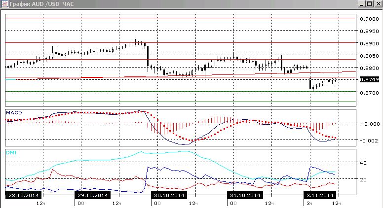Click the 0.8850 price axis label
This screenshot has width=383, height=208.
[369, 56]
